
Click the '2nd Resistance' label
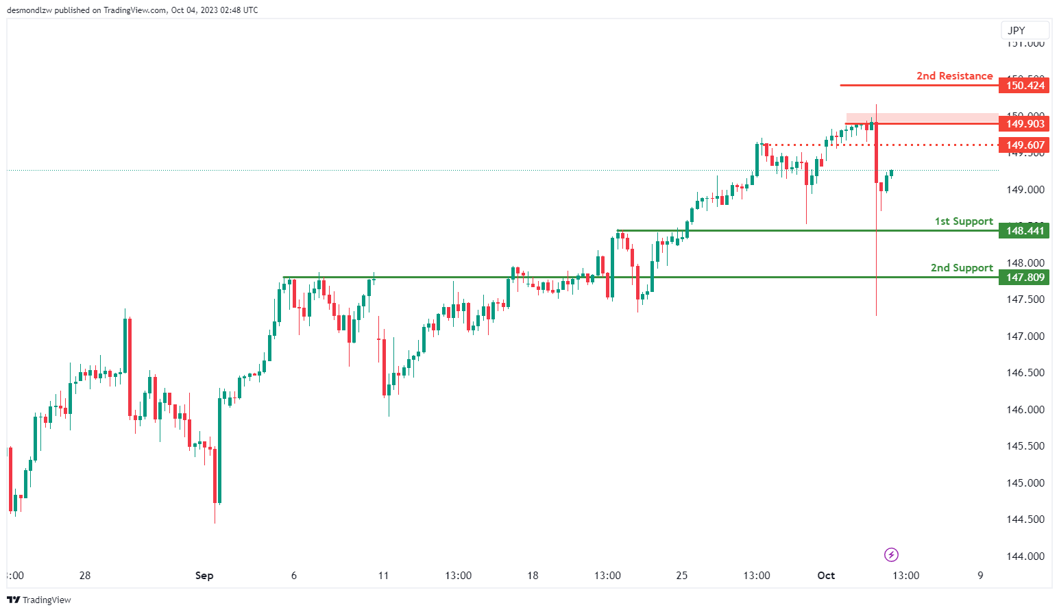coord(954,76)
